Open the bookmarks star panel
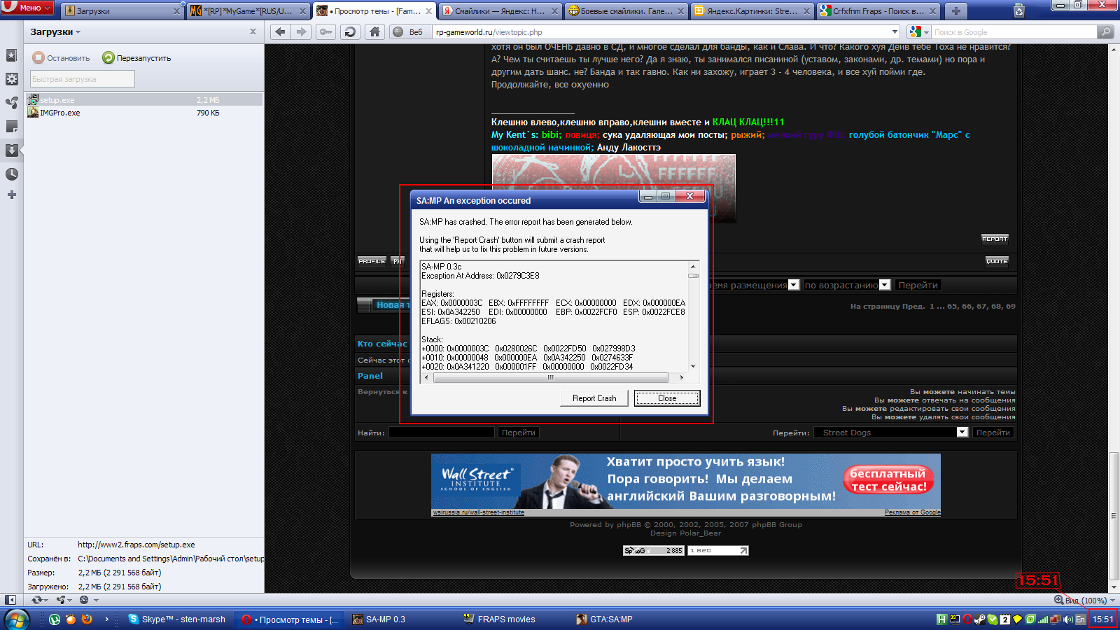The width and height of the screenshot is (1120, 630). tap(11, 55)
